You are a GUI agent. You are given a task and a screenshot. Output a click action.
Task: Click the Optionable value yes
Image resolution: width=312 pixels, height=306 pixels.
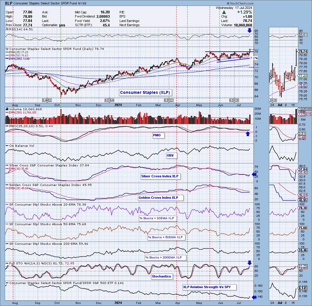[x=62, y=25]
